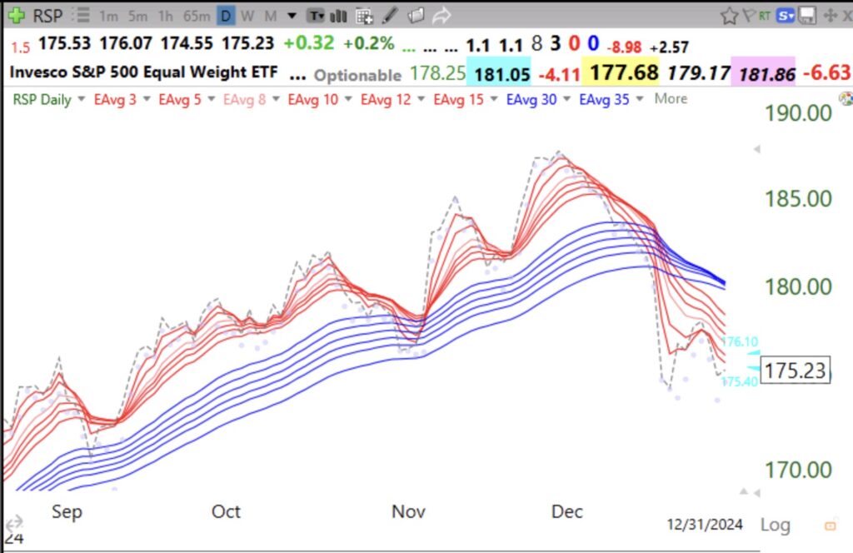Open the list menu icon next to RSP
The image size is (853, 553).
click(x=80, y=14)
